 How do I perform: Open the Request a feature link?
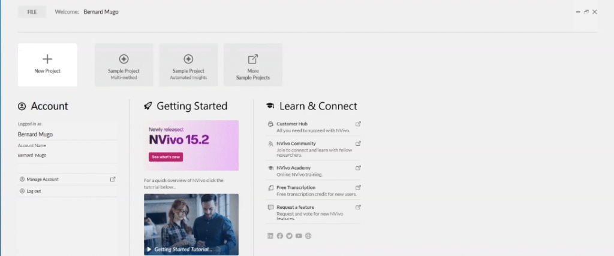click(296, 207)
